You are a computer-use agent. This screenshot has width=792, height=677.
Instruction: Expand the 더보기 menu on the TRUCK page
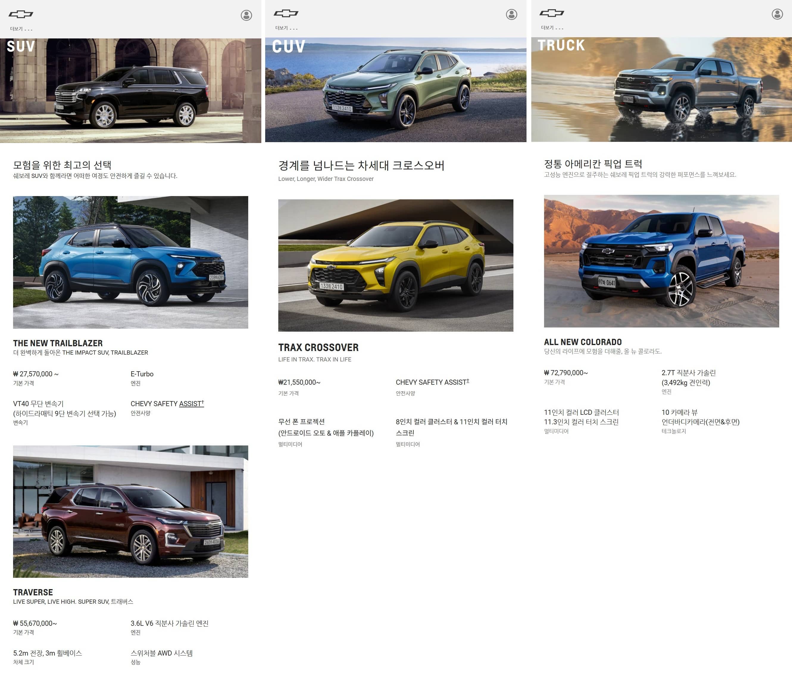552,28
